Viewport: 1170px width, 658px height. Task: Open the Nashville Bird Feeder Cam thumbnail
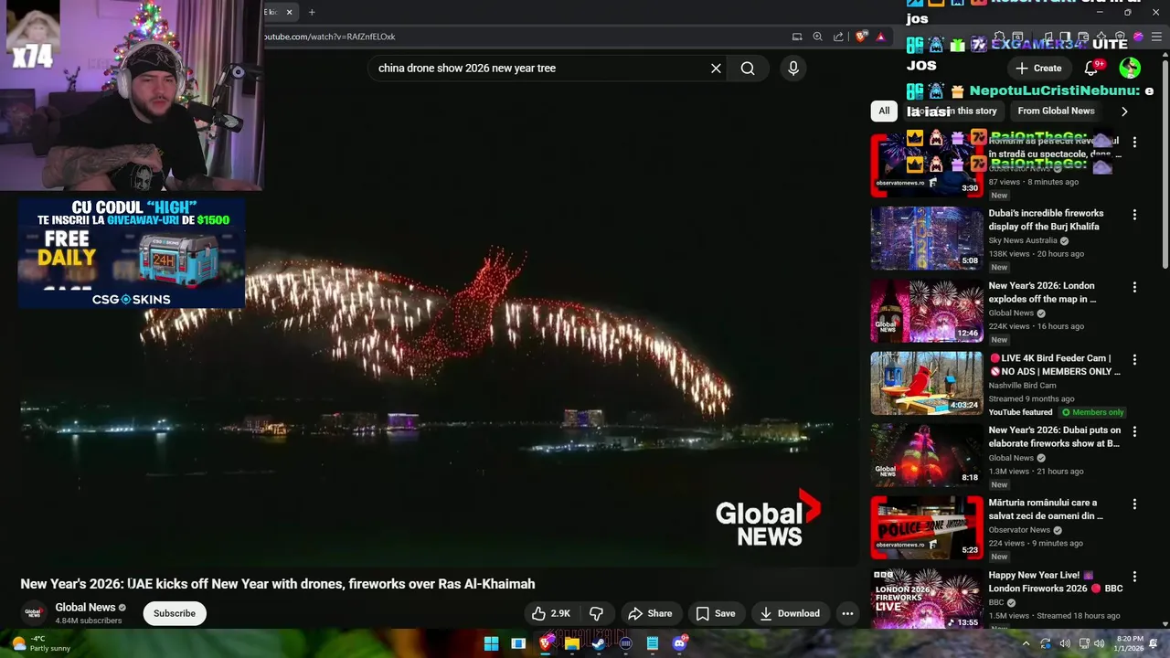click(927, 383)
